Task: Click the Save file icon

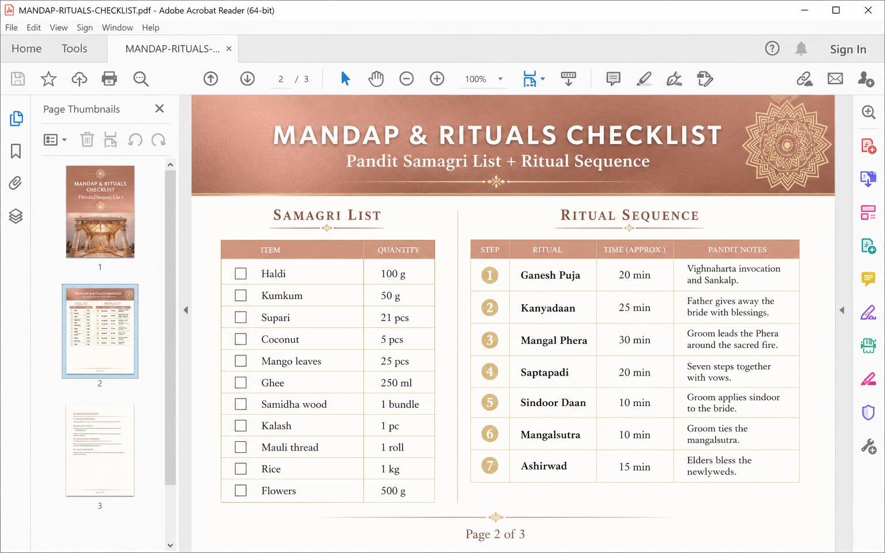Action: click(18, 79)
